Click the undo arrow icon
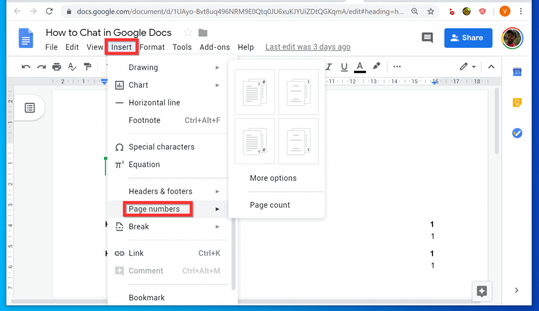539x311 pixels. [26, 67]
